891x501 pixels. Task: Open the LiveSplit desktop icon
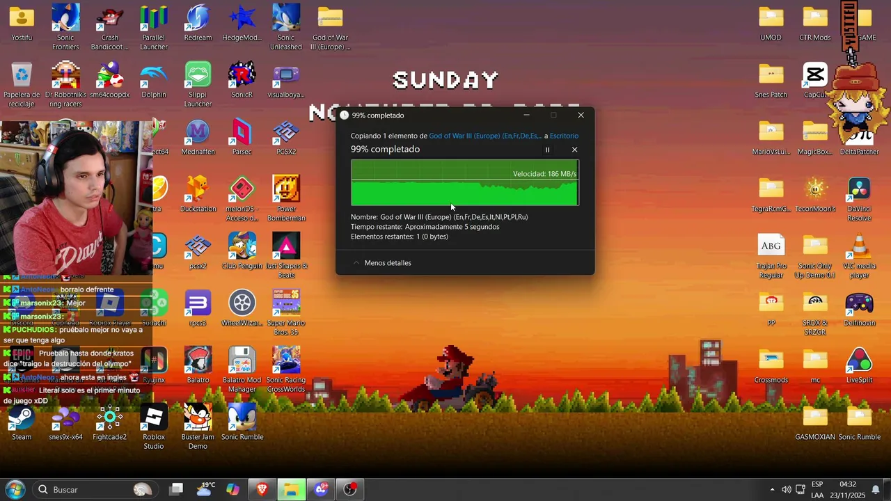point(859,366)
